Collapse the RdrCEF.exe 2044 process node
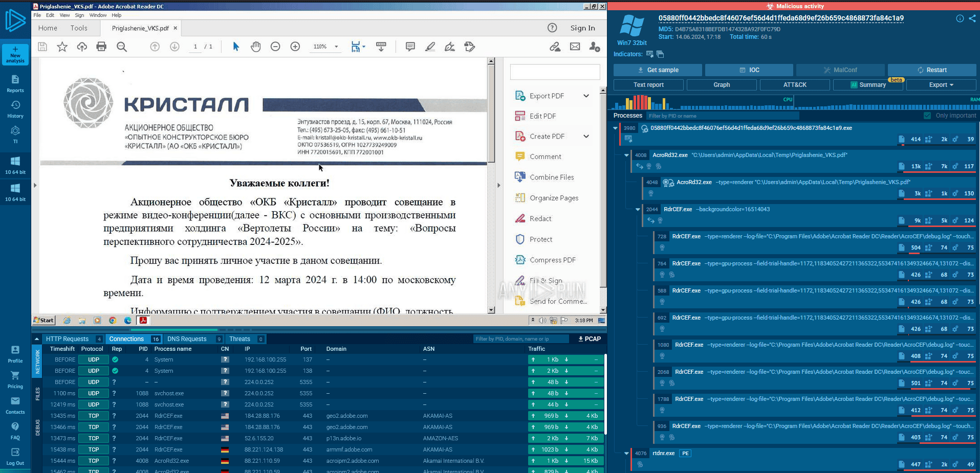The height and width of the screenshot is (473, 980). pyautogui.click(x=638, y=209)
